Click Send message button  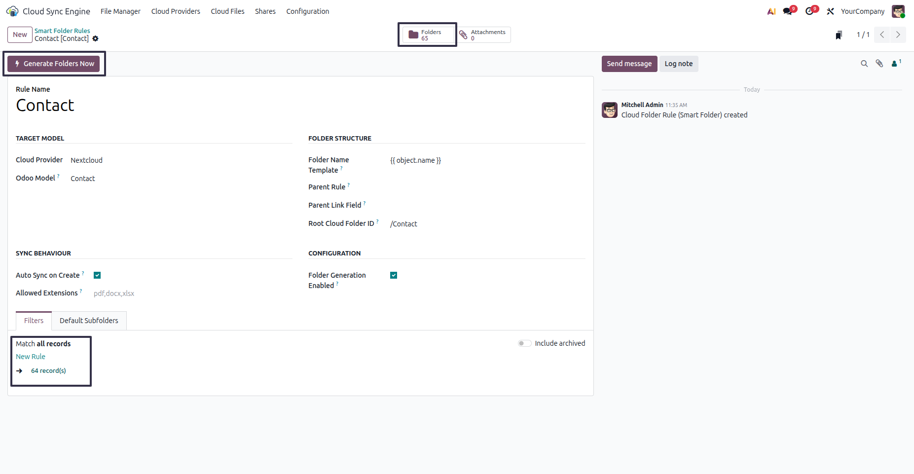click(629, 64)
